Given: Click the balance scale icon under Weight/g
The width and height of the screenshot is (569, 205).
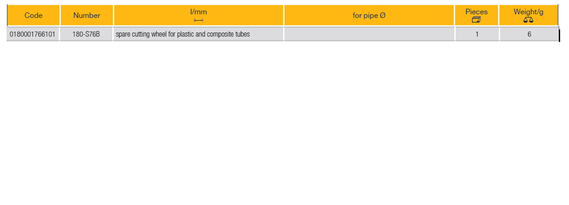Looking at the screenshot, I should [x=528, y=20].
